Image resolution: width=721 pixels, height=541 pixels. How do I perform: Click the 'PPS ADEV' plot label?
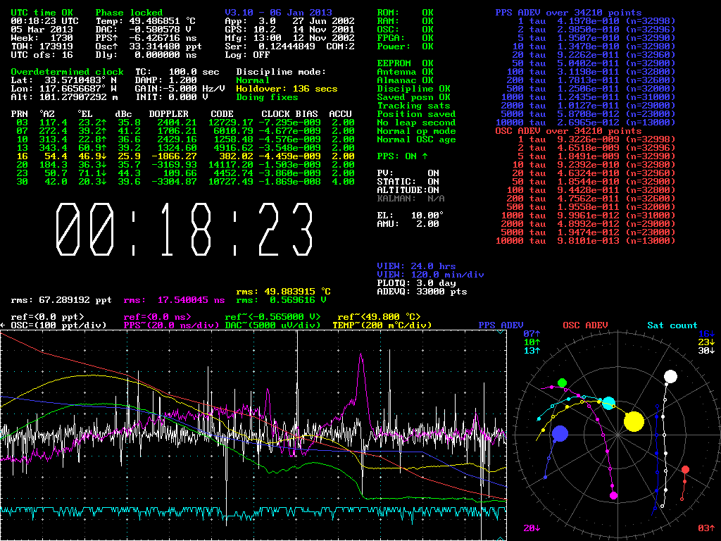click(501, 325)
